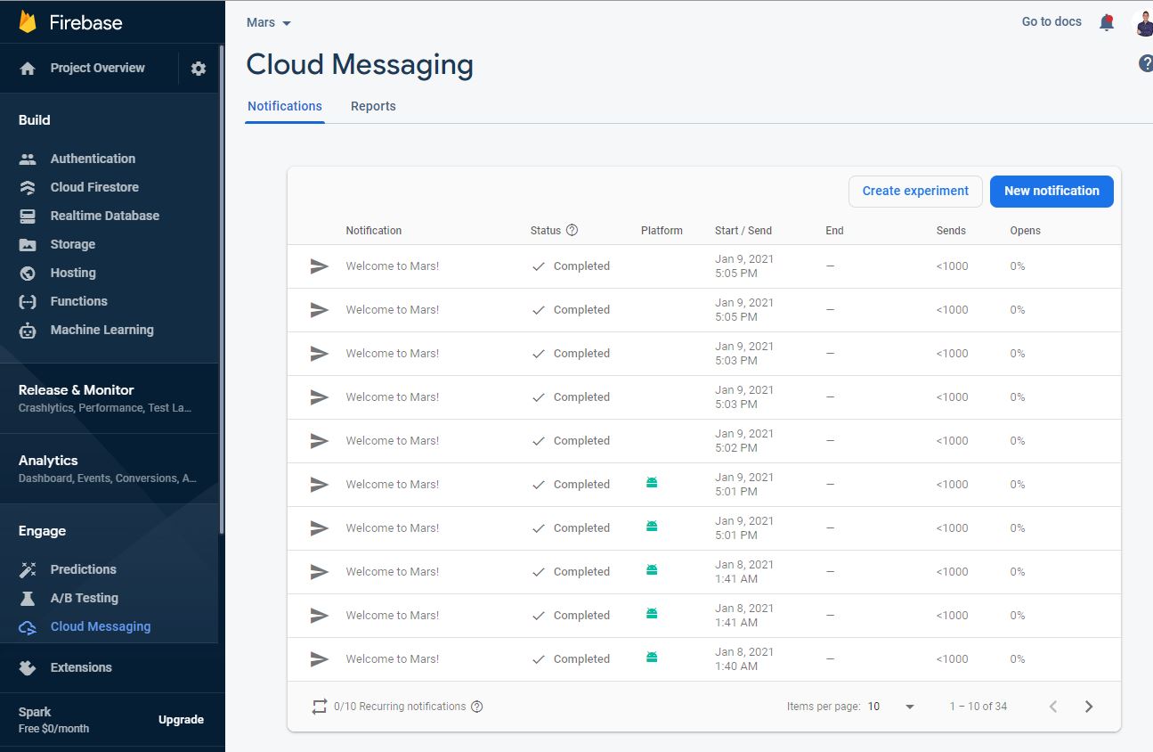Click the Predictions wand icon
This screenshot has height=752, width=1153.
pos(28,570)
